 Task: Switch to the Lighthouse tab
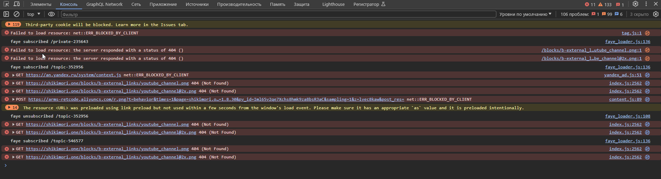pyautogui.click(x=333, y=4)
